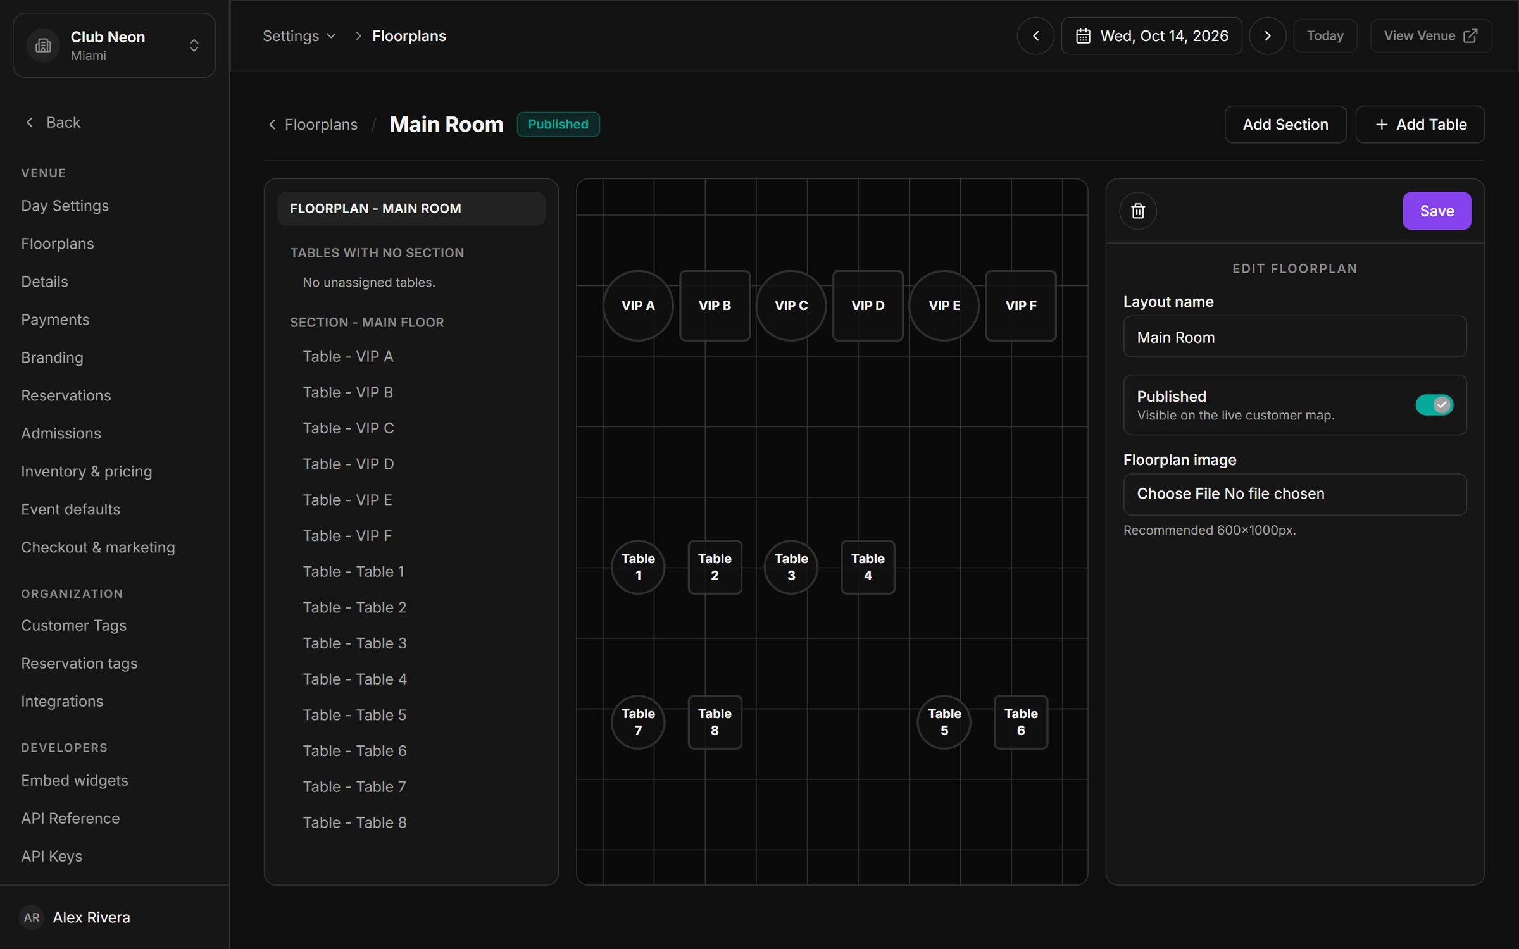Select Table 2 on the floorplan canvas
This screenshot has height=949, width=1519.
click(715, 567)
